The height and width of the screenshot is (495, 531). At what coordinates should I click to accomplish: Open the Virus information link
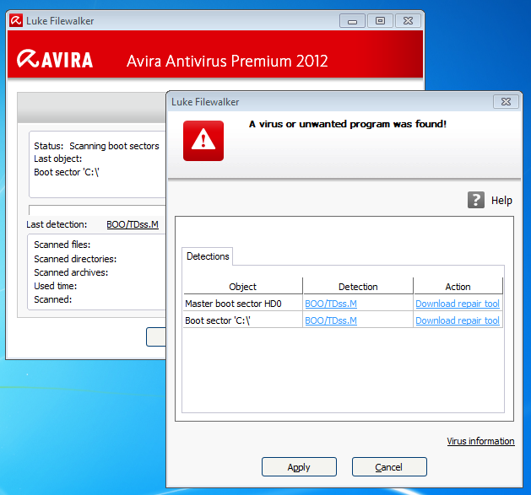click(x=480, y=441)
